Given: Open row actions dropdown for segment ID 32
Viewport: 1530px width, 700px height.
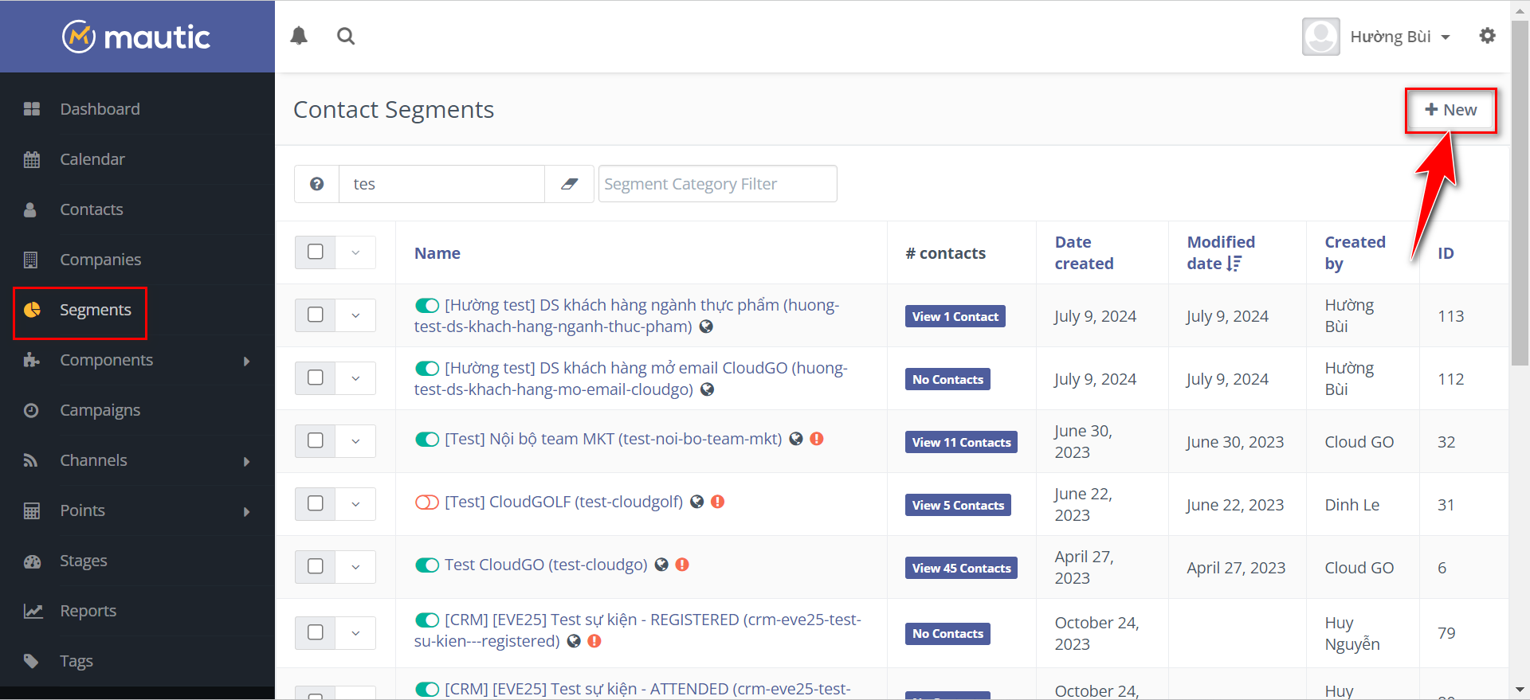Looking at the screenshot, I should [355, 440].
